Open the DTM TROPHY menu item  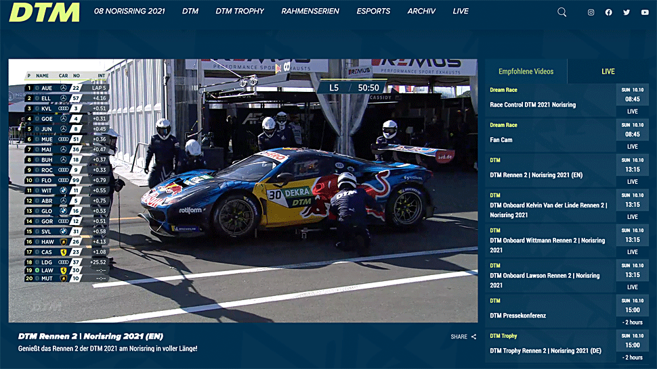(x=240, y=11)
